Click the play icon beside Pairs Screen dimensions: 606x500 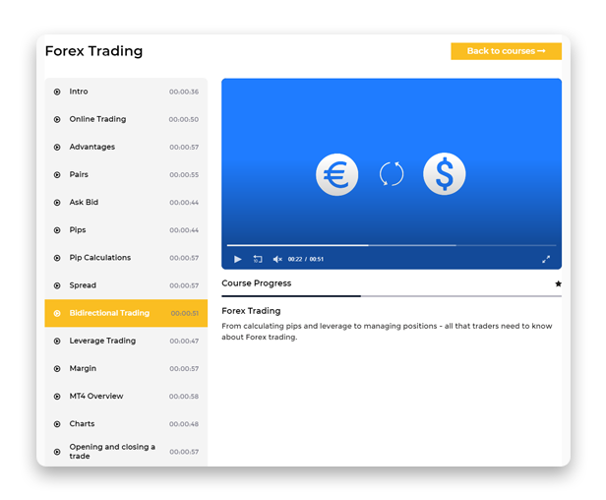(57, 175)
